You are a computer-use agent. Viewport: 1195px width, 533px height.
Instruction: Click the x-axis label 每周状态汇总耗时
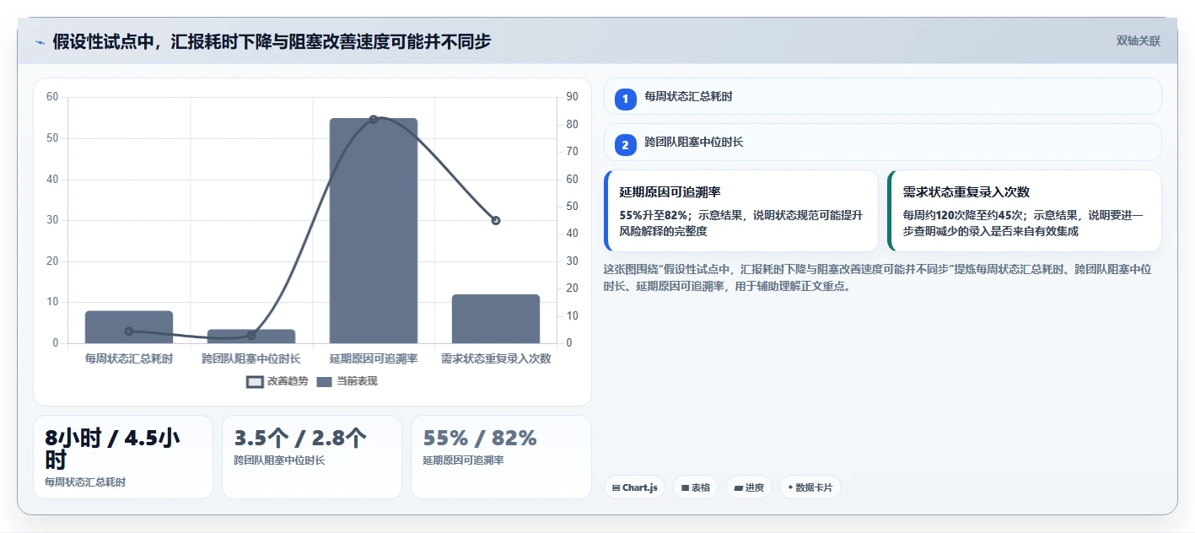[129, 358]
